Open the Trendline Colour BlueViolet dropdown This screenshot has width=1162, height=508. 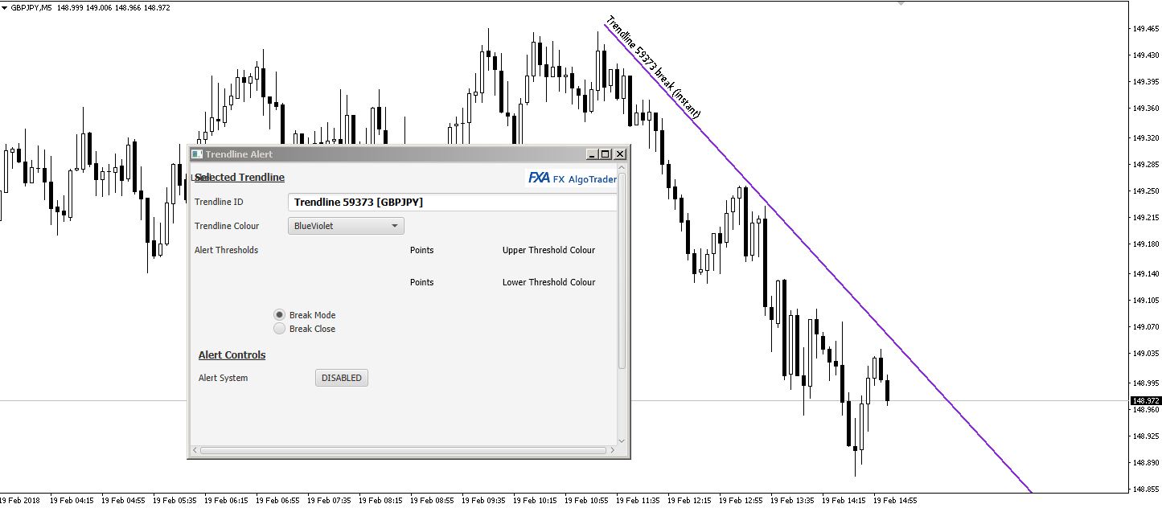click(346, 226)
